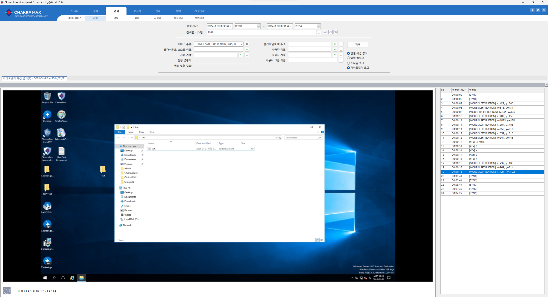The height and width of the screenshot is (297, 548).
Task: Open the 경보 sub-tab
Action: [x=116, y=18]
